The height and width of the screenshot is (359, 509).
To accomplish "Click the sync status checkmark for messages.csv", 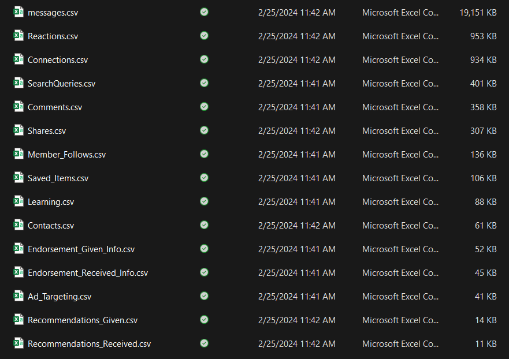I will coord(204,12).
